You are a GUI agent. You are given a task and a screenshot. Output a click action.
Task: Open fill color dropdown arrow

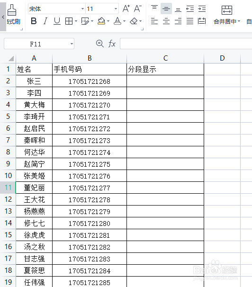[108, 21]
